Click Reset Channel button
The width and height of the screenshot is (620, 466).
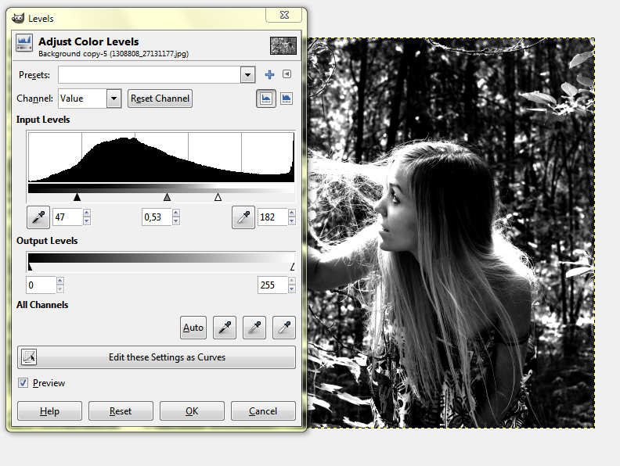(160, 99)
